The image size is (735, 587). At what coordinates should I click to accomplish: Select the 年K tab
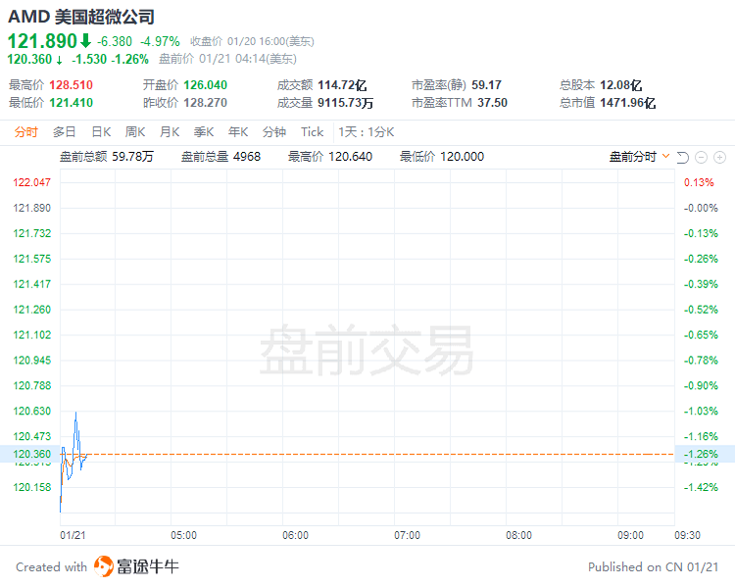pos(238,132)
